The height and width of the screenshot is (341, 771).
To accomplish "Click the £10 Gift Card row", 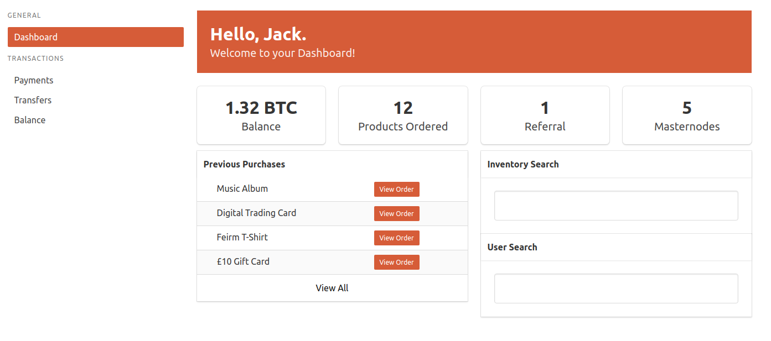I will pos(243,261).
